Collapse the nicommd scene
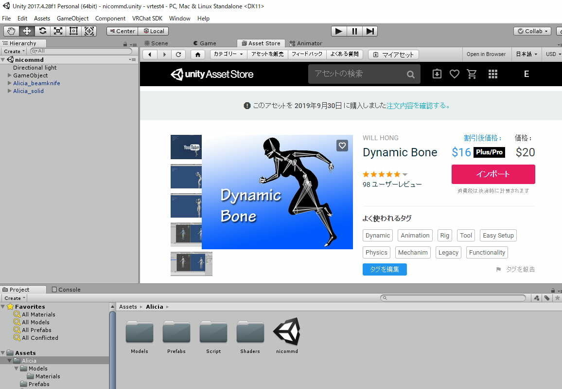The width and height of the screenshot is (562, 389). click(x=3, y=59)
